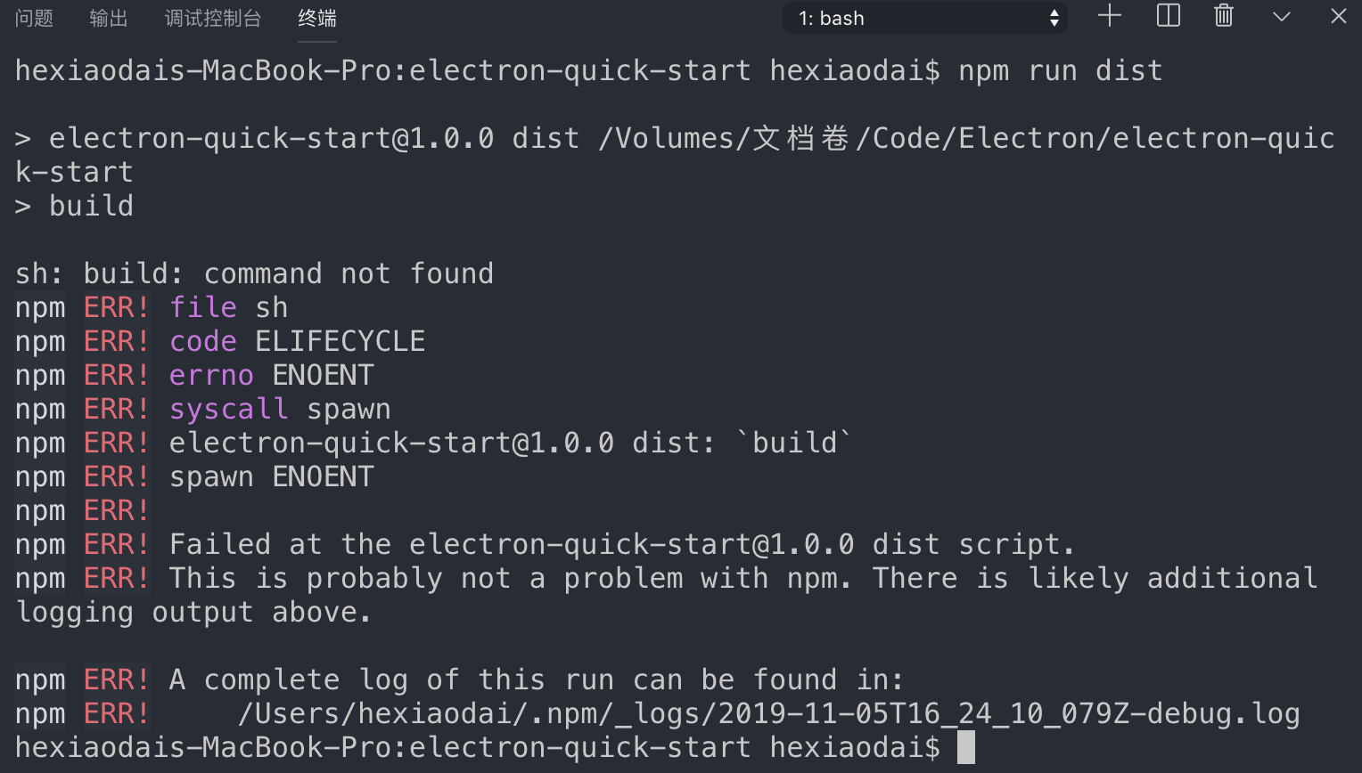Collapse panel with the chevron down icon

(1282, 17)
